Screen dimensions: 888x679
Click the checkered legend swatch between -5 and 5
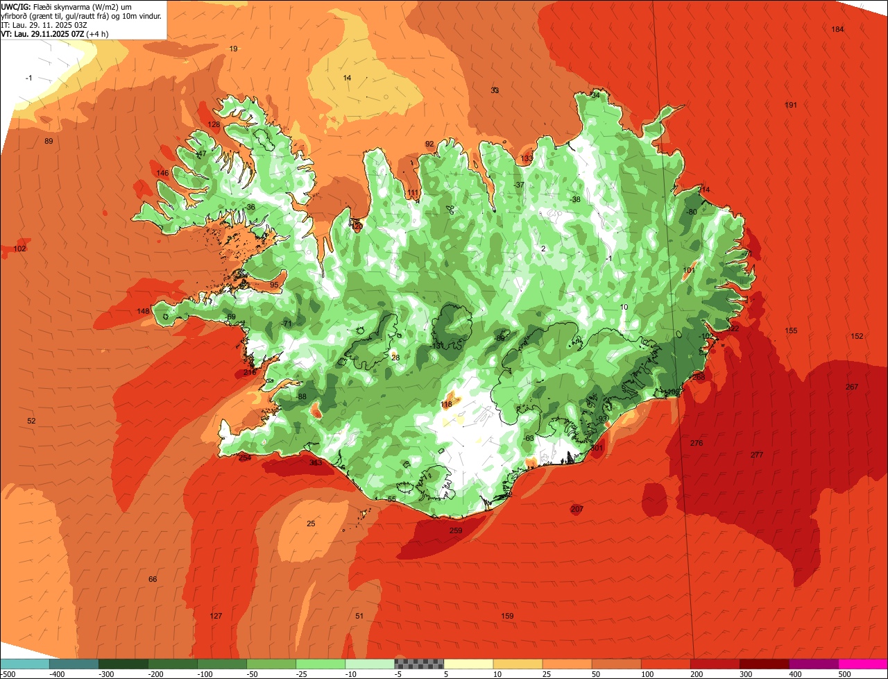(418, 664)
